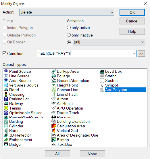Open the Action dropdown showing Delete
Screen dimensions: 150x159
click(67, 12)
